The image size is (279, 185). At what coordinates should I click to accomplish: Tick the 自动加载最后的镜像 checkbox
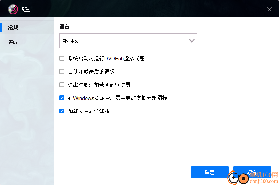[x=62, y=72]
